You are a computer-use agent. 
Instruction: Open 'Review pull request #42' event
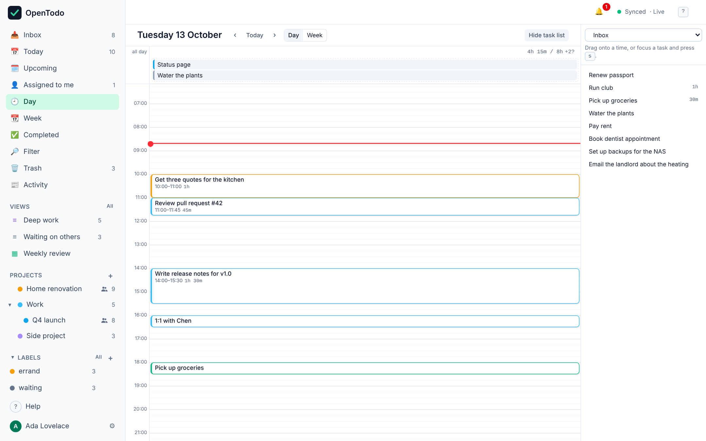(x=365, y=207)
